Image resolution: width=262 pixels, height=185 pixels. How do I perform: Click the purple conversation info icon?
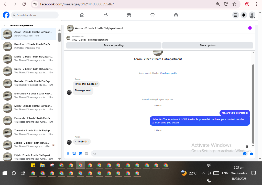pyautogui.click(x=250, y=28)
